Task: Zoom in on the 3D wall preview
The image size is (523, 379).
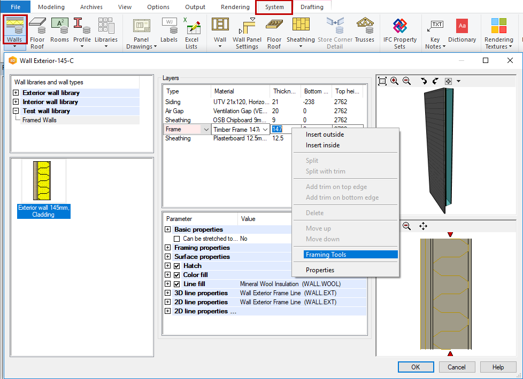Action: pyautogui.click(x=394, y=81)
